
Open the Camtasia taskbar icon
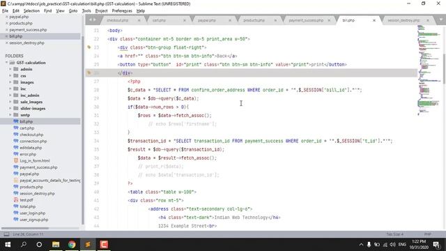point(104,245)
